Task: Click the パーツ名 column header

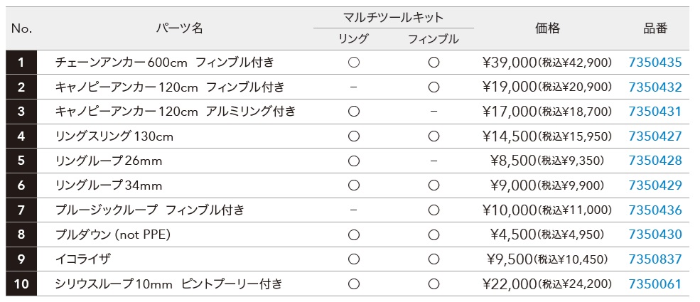Action: (x=180, y=28)
